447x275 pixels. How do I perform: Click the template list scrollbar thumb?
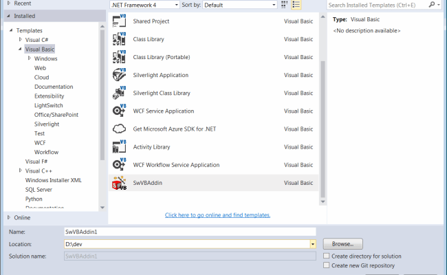tap(323, 129)
